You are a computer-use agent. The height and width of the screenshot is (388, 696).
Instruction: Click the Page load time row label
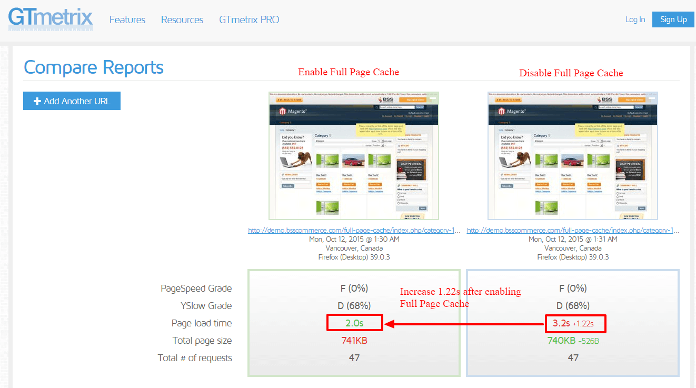tap(201, 323)
